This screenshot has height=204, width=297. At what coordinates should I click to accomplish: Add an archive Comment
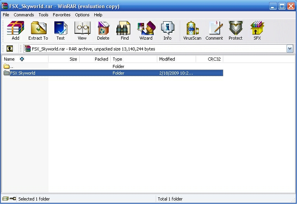click(x=214, y=31)
